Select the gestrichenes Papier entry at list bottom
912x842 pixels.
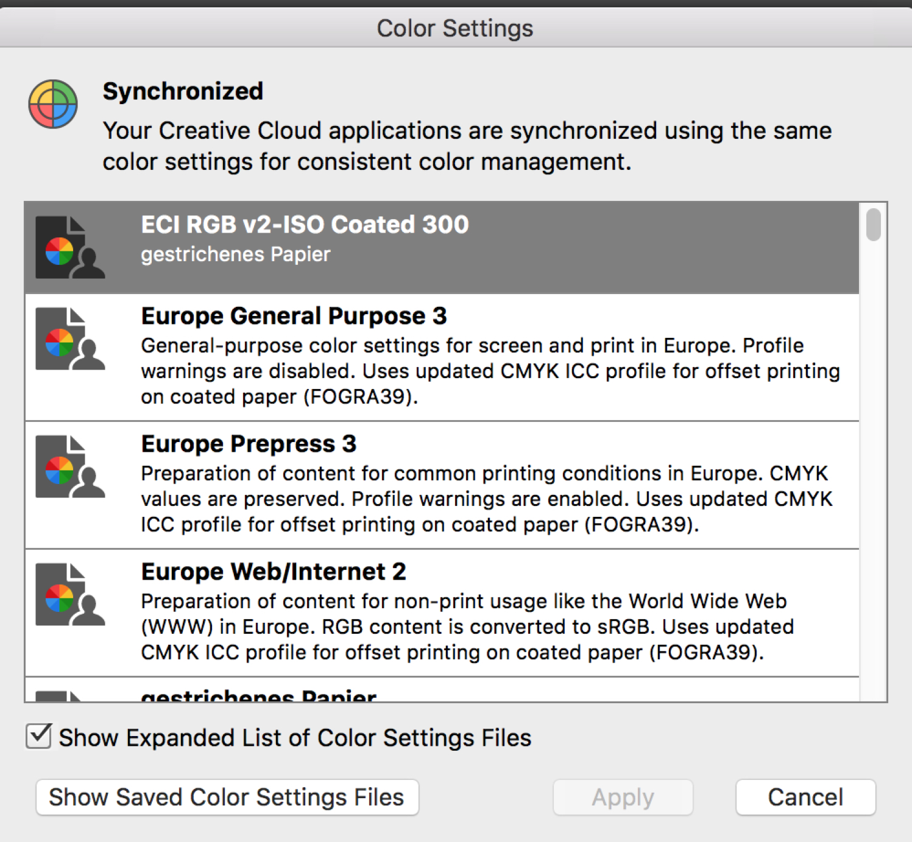point(259,695)
